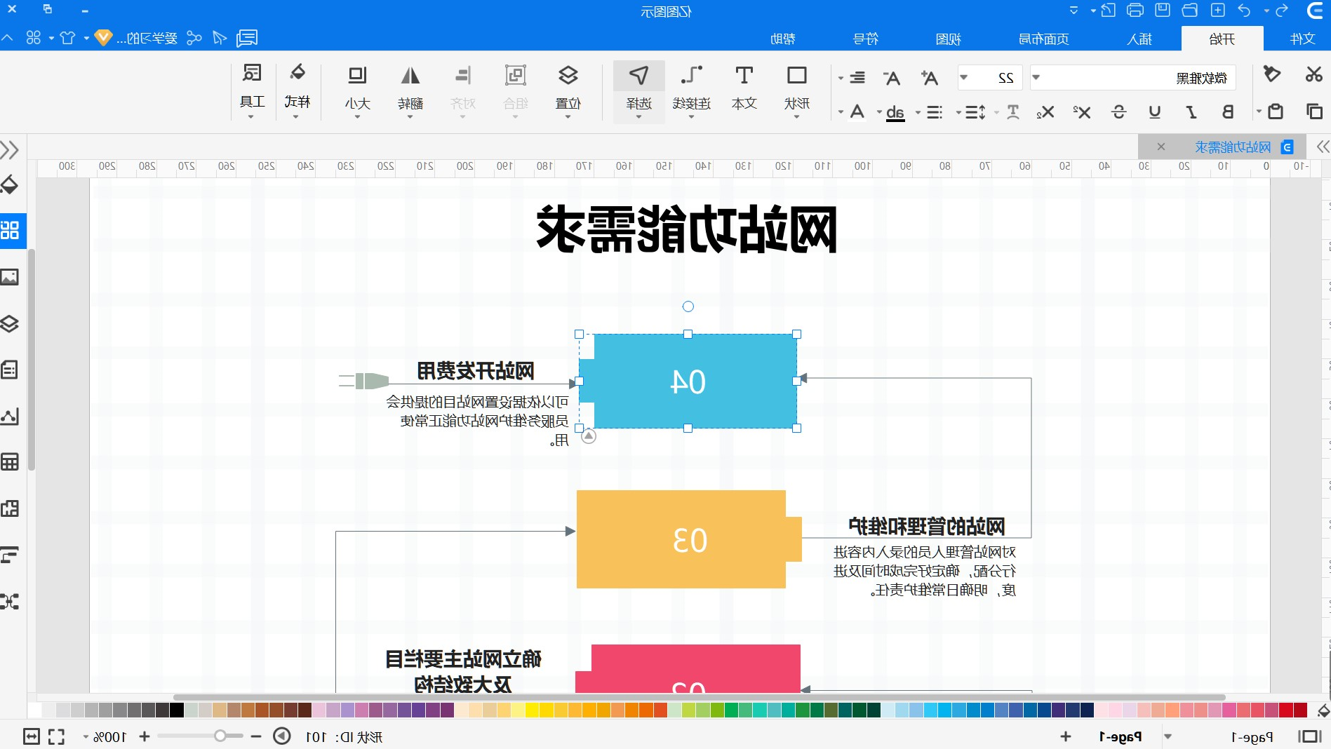Image resolution: width=1331 pixels, height=749 pixels.
Task: Start presentation with the play icon
Action: [282, 736]
